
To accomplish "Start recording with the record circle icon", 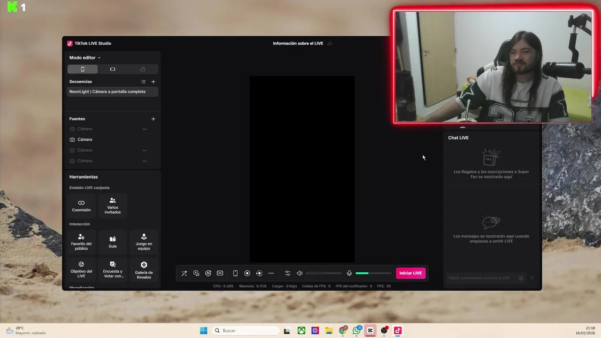I will coord(247,273).
